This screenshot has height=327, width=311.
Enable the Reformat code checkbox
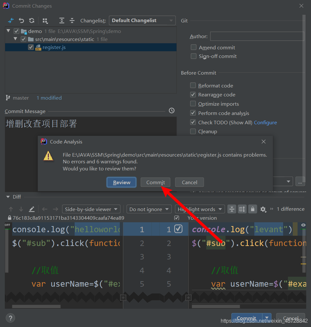tap(193, 86)
